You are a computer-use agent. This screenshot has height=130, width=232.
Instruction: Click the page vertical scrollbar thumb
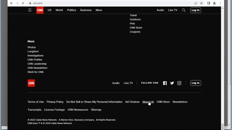coord(222,126)
